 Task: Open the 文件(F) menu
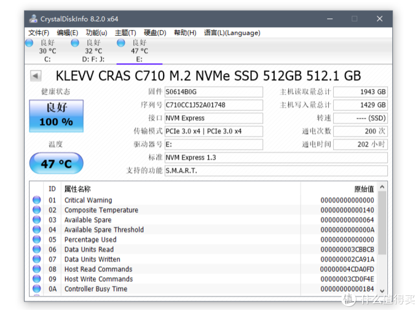[39, 33]
